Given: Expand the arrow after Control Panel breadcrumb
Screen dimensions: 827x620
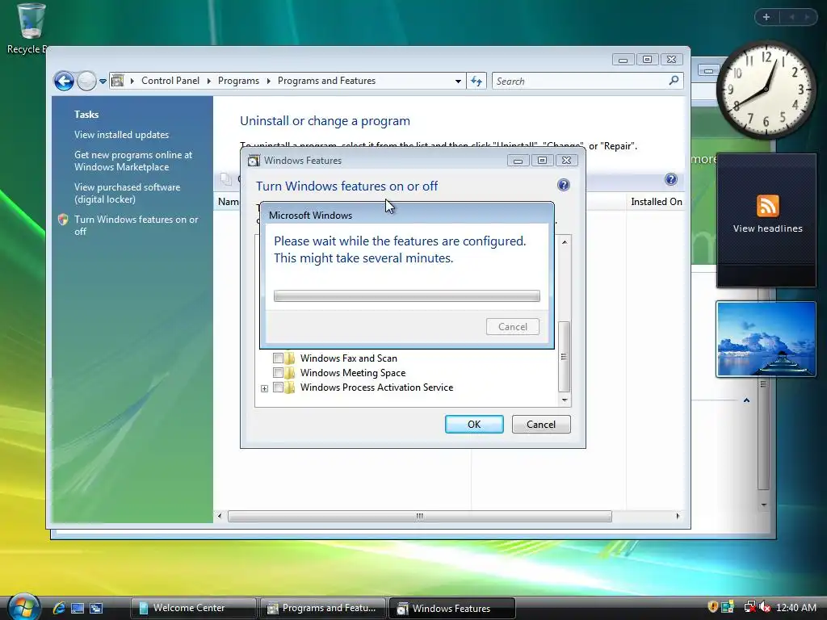Looking at the screenshot, I should [x=209, y=81].
